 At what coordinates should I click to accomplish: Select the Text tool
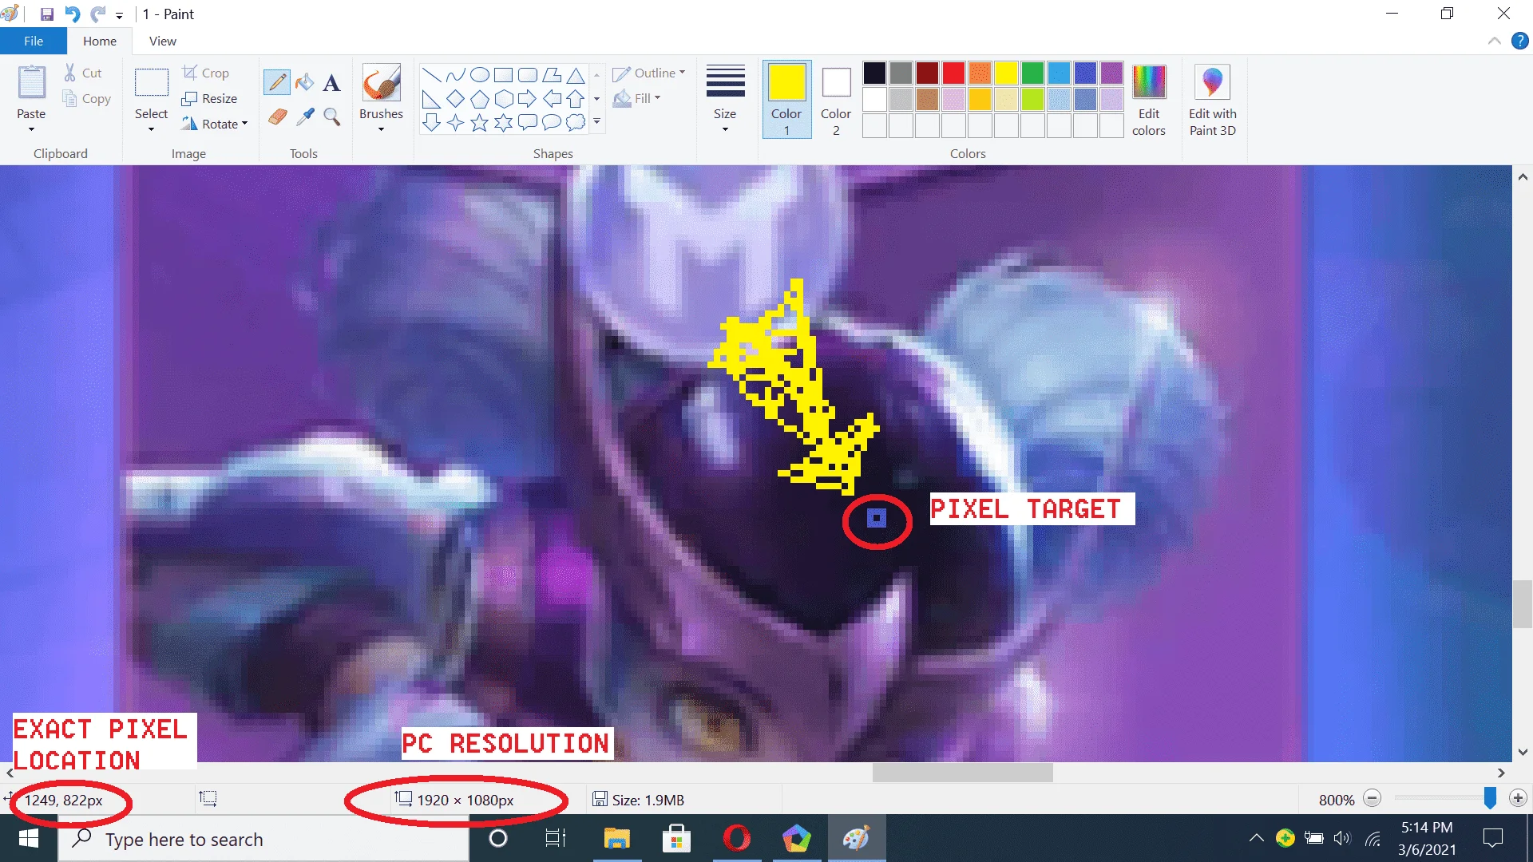pyautogui.click(x=332, y=82)
